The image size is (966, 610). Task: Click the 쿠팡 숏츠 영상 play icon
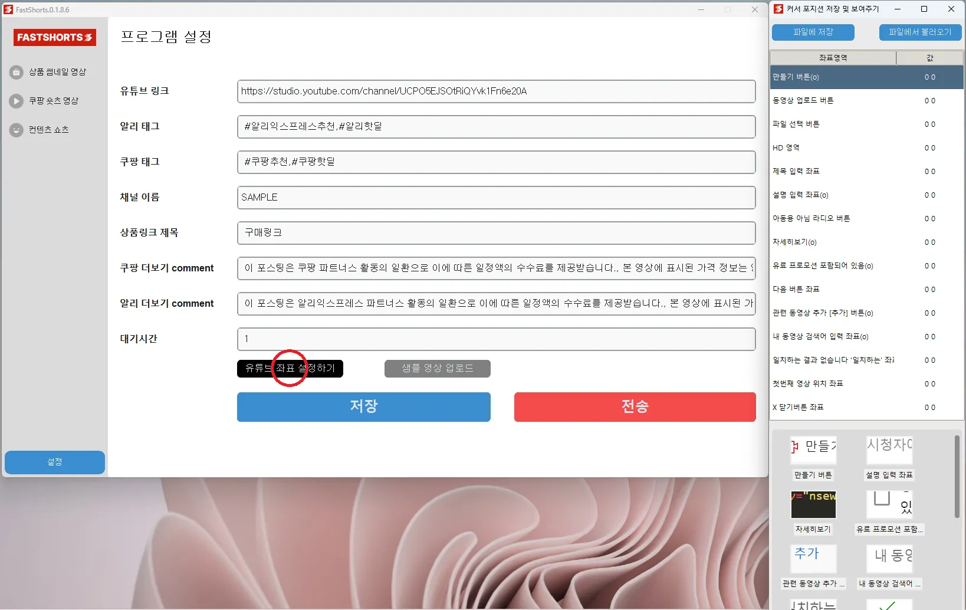[x=17, y=101]
